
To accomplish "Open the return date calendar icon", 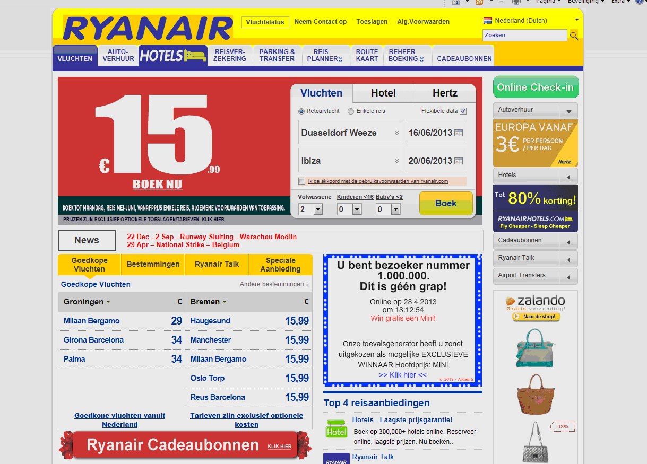I will [459, 161].
